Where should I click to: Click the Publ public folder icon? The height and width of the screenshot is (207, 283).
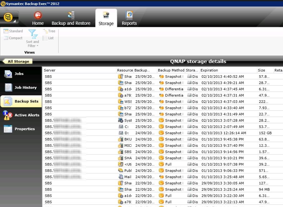click(x=120, y=170)
